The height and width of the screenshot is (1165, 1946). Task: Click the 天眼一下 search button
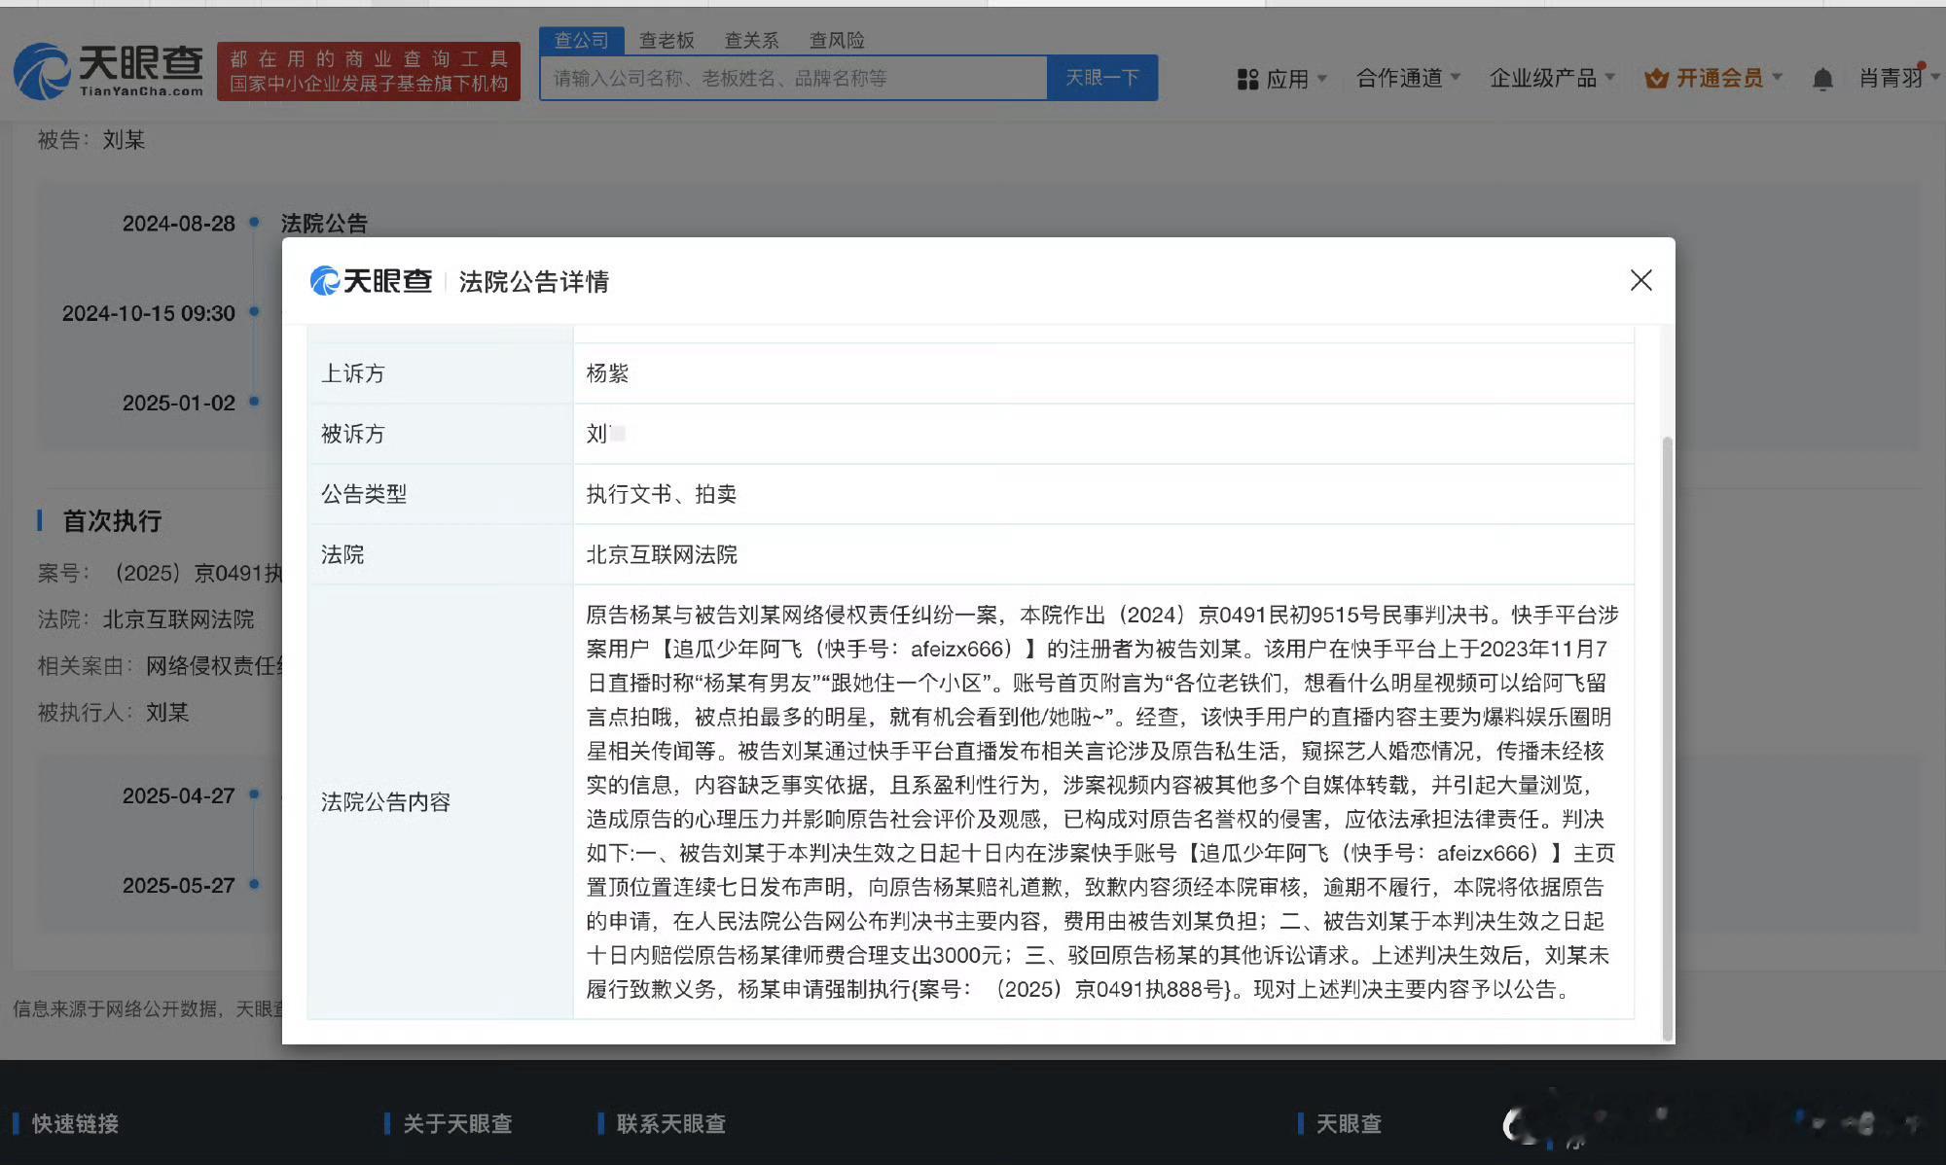1101,78
